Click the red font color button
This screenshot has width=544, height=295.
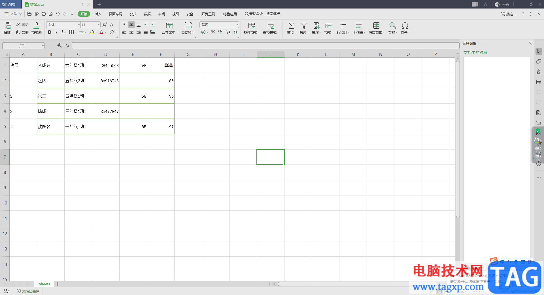click(101, 32)
